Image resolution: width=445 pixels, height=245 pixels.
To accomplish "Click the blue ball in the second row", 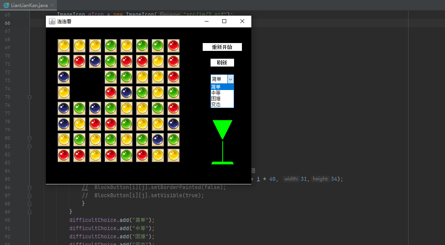I will point(95,61).
